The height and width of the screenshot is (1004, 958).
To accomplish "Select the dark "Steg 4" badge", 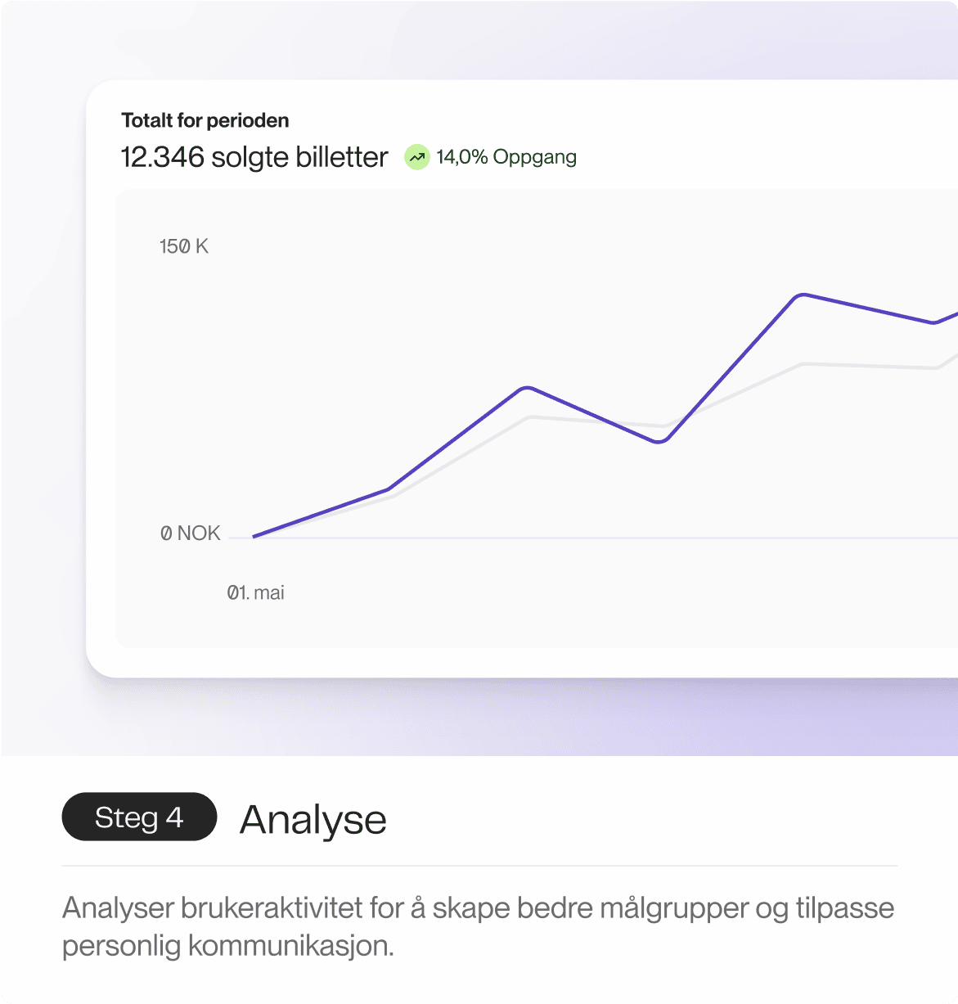I will pos(139,817).
